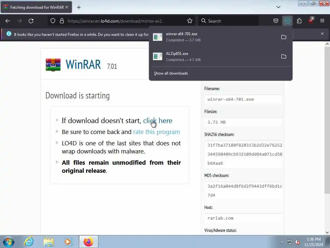Open Firefox application hamburger menu

(322, 21)
